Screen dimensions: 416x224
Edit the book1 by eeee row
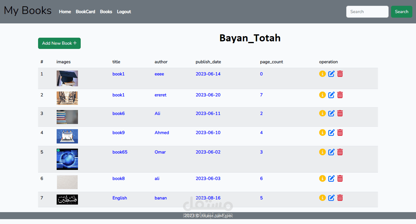coord(331,74)
